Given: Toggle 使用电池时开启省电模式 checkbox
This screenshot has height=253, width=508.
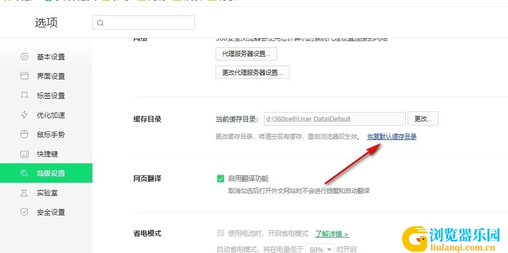Looking at the screenshot, I should tap(221, 234).
